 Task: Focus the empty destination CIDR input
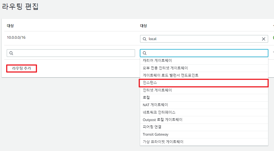[71, 53]
